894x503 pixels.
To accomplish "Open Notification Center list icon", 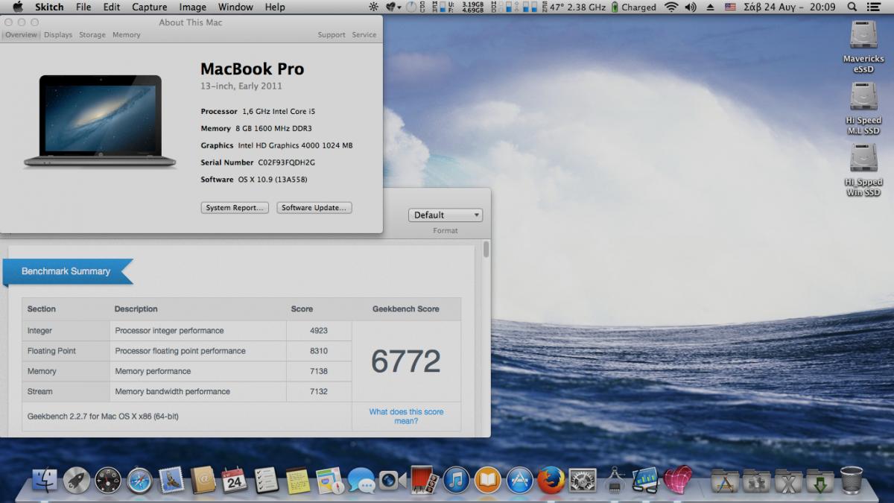I will [875, 7].
